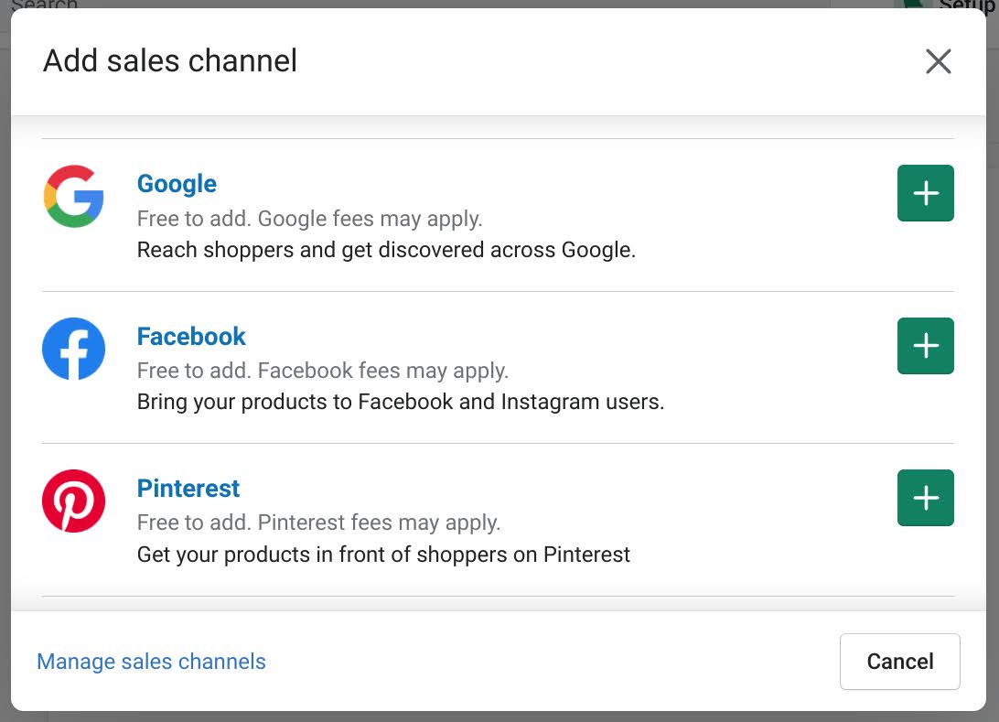Close the Add sales channel dialog
Screen dimensions: 999x722
[938, 61]
